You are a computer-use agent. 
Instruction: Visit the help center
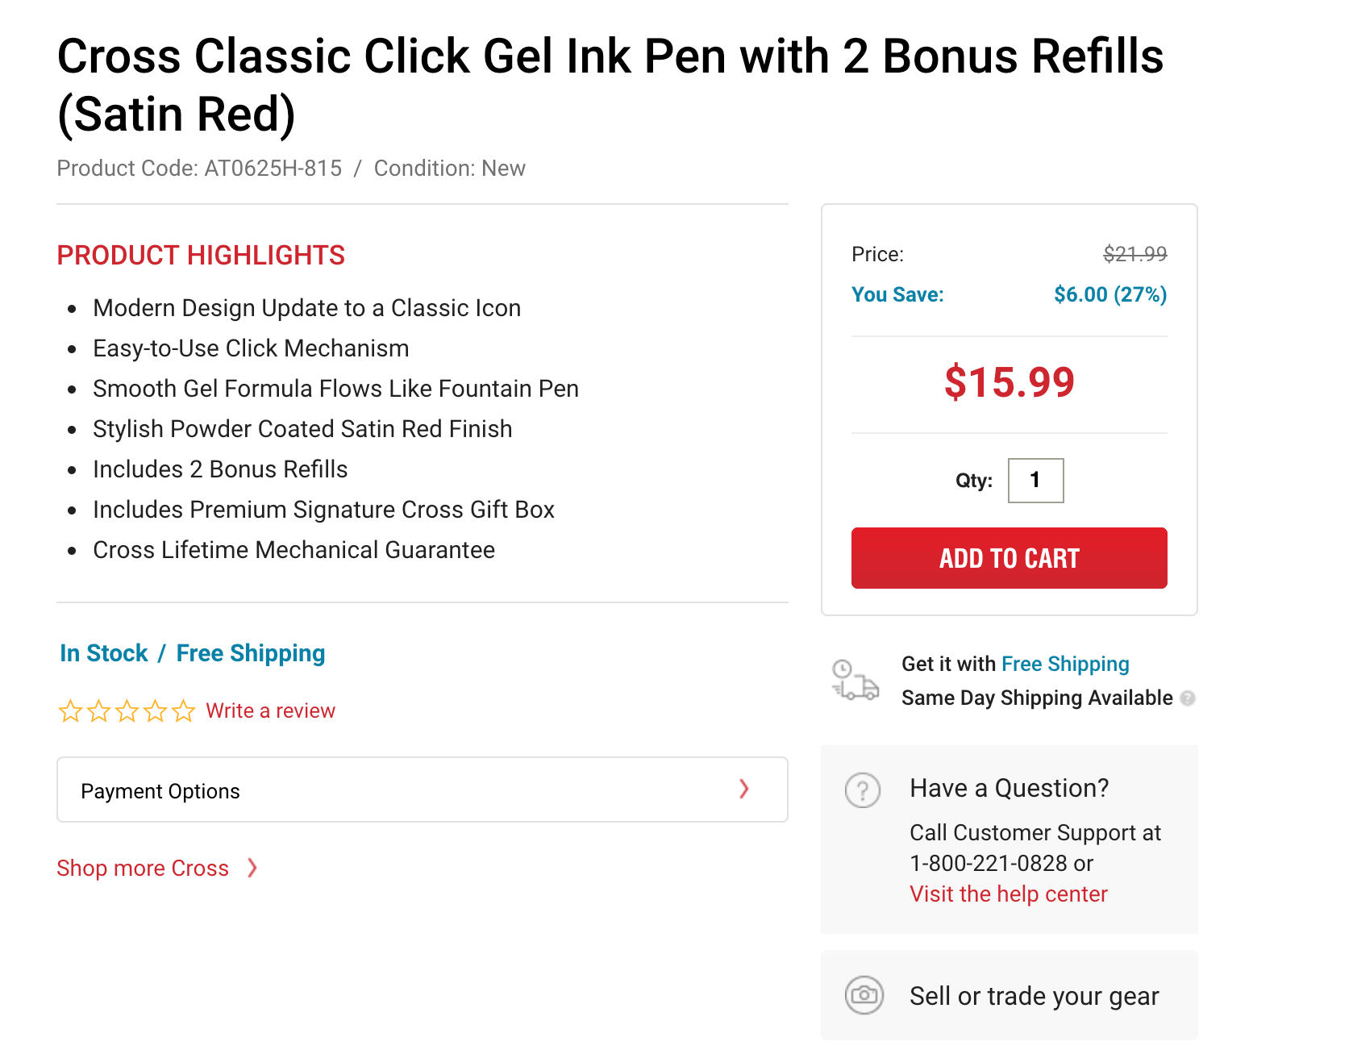click(1008, 894)
